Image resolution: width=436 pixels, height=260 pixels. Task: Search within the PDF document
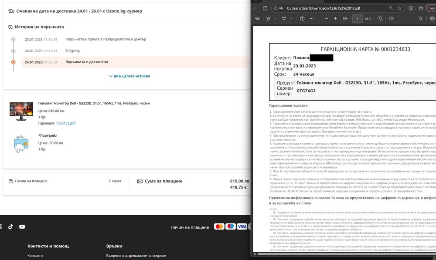click(420, 18)
